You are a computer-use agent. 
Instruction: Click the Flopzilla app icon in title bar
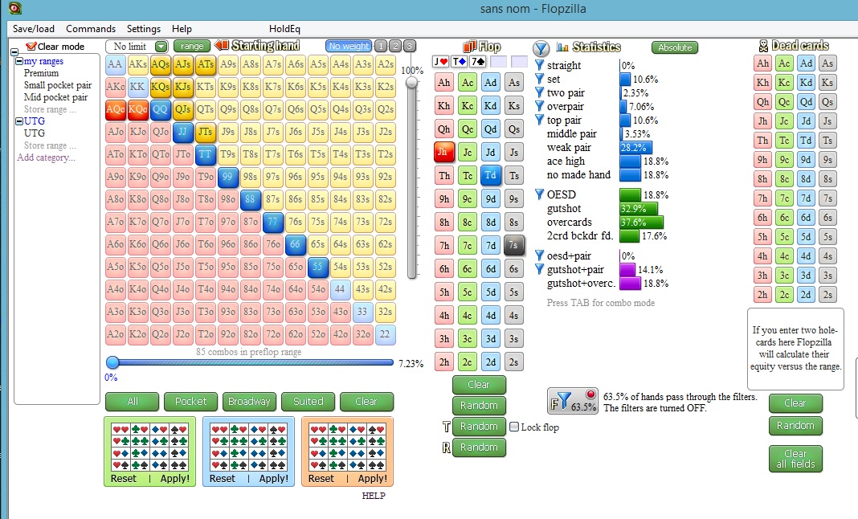point(14,8)
